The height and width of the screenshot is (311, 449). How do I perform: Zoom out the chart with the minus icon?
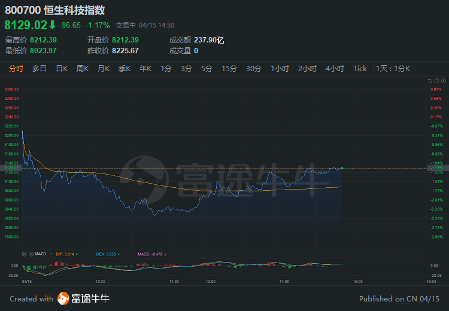click(436, 81)
